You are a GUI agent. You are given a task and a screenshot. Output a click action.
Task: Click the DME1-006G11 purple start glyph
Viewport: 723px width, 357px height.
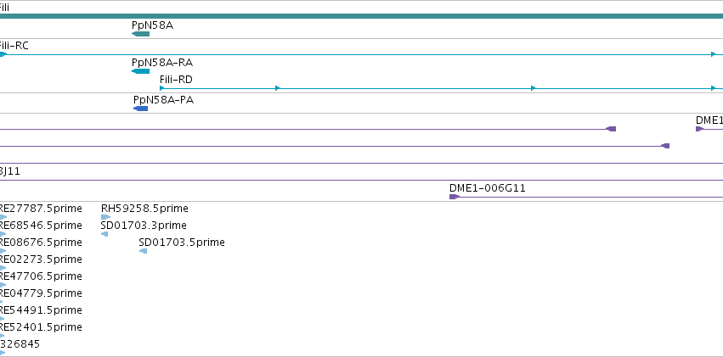point(455,197)
